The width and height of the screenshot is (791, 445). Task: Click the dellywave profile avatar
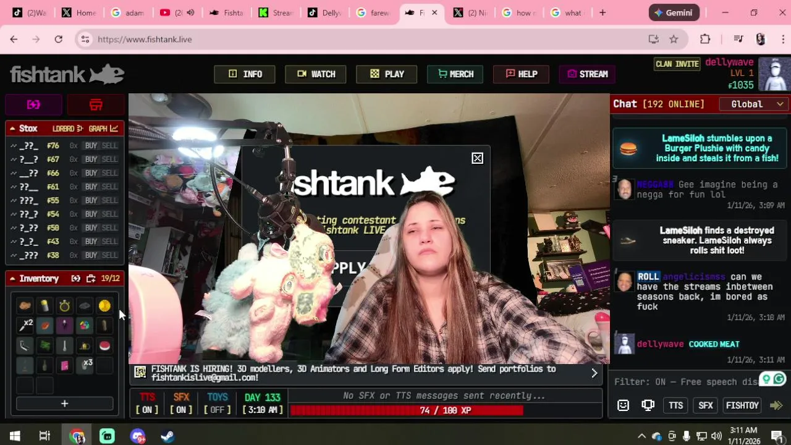point(774,74)
